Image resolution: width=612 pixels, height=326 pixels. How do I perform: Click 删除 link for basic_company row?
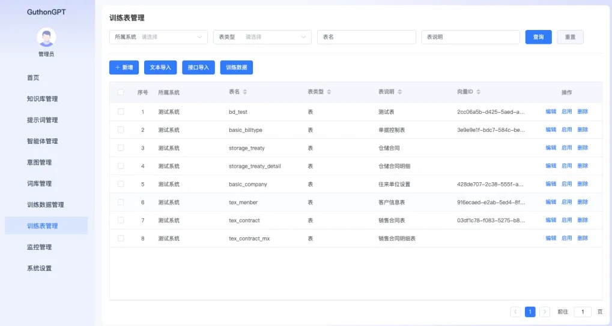coord(583,184)
